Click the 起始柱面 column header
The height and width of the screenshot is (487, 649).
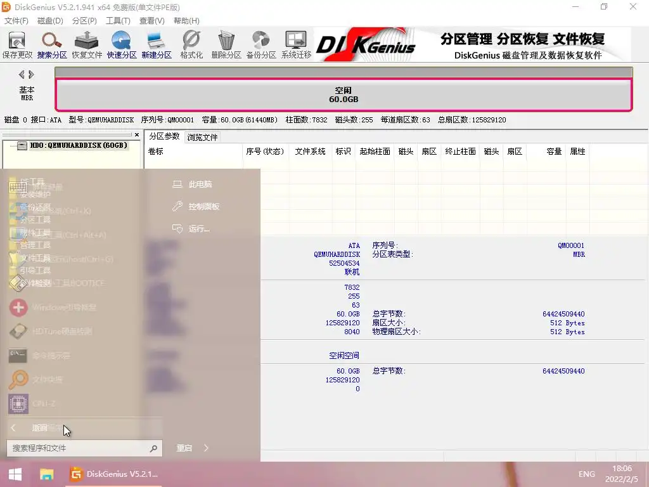375,152
